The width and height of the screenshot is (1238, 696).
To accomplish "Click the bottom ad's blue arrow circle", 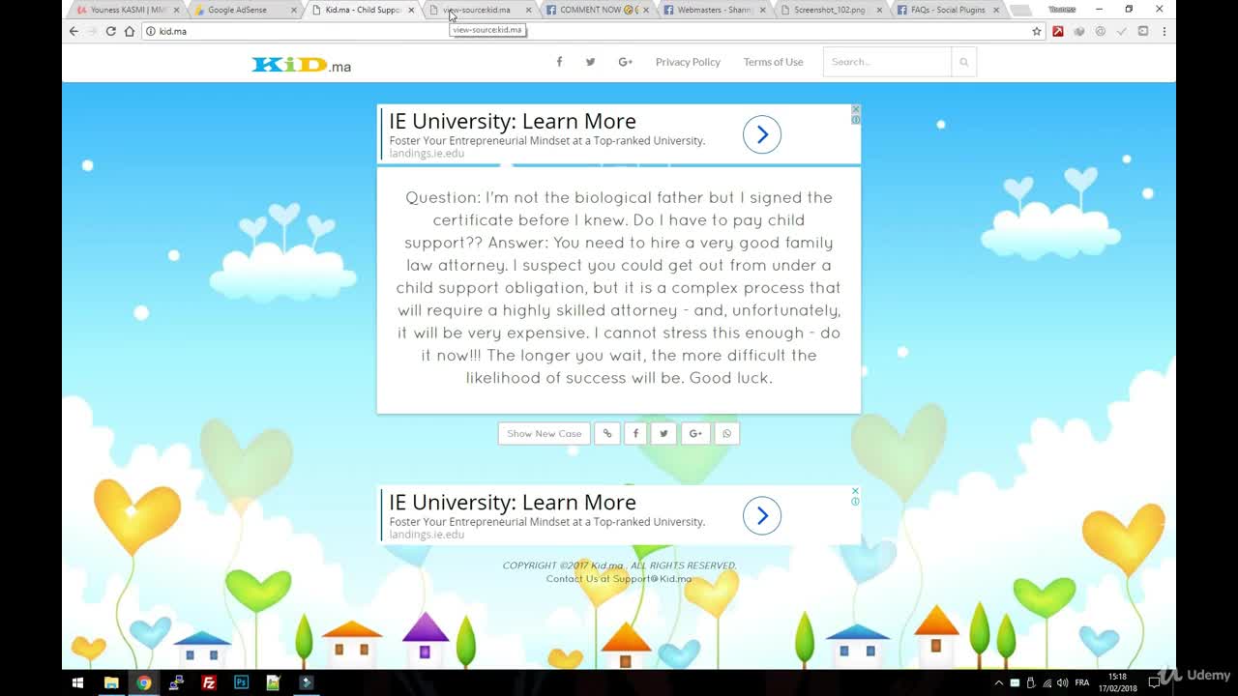I will pyautogui.click(x=762, y=515).
